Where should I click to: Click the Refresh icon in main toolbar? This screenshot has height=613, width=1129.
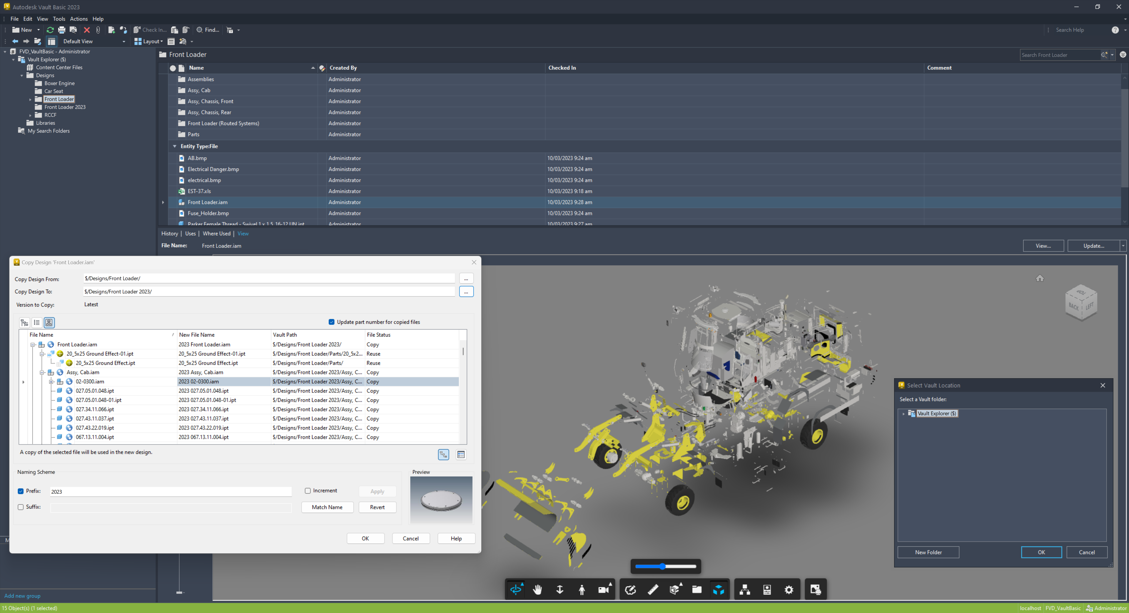click(x=50, y=30)
